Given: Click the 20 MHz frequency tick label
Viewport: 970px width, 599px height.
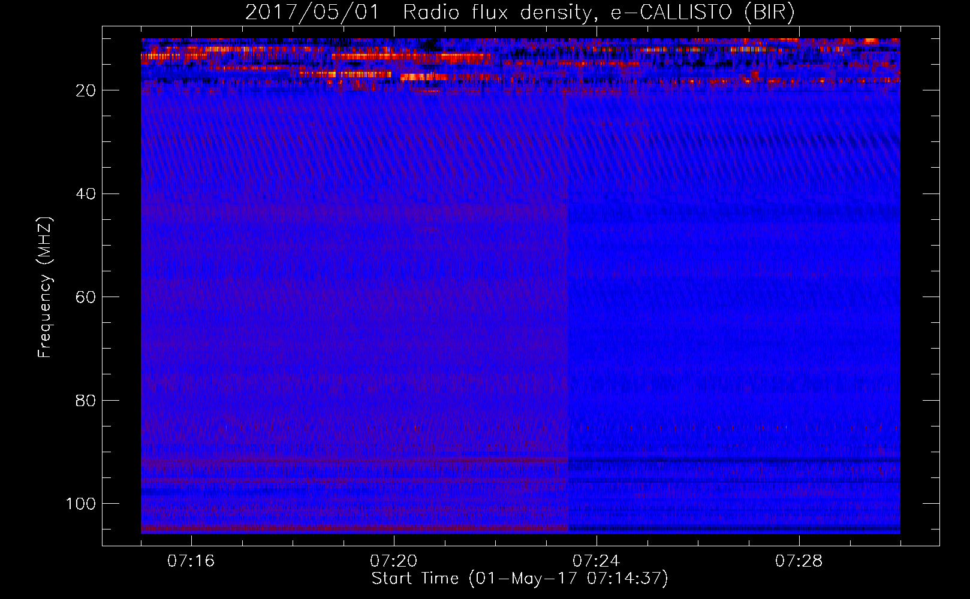Looking at the screenshot, I should click(86, 90).
